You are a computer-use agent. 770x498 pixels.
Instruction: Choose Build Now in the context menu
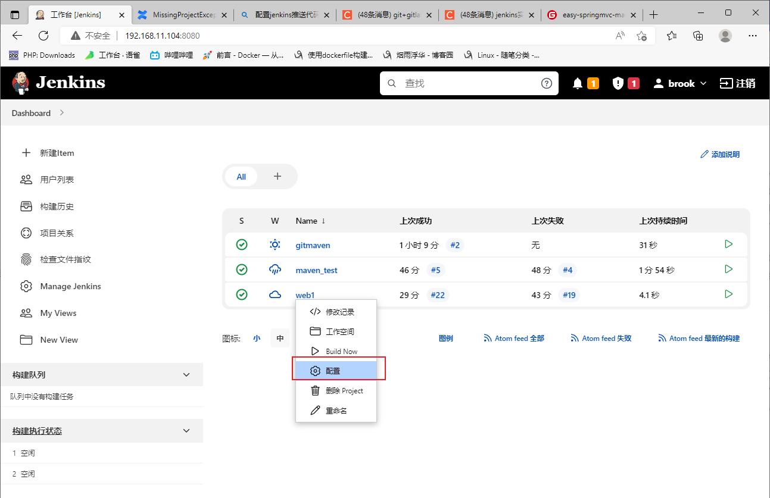(336, 351)
